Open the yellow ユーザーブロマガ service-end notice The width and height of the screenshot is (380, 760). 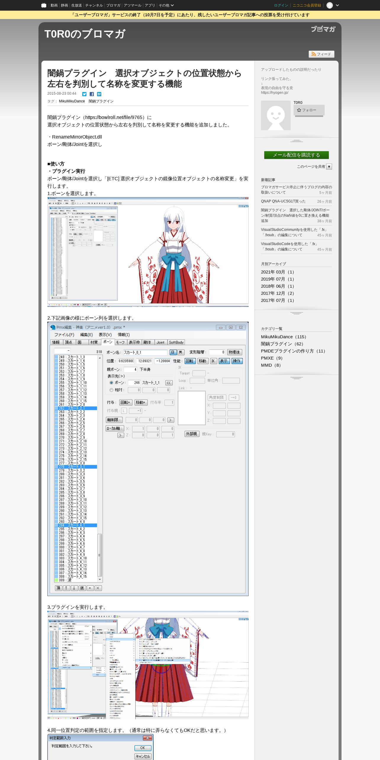point(190,15)
